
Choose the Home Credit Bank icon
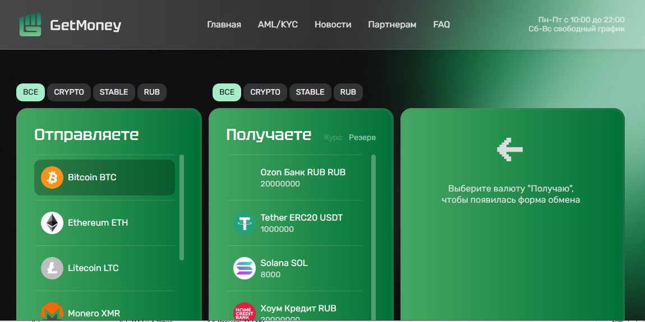tap(244, 312)
